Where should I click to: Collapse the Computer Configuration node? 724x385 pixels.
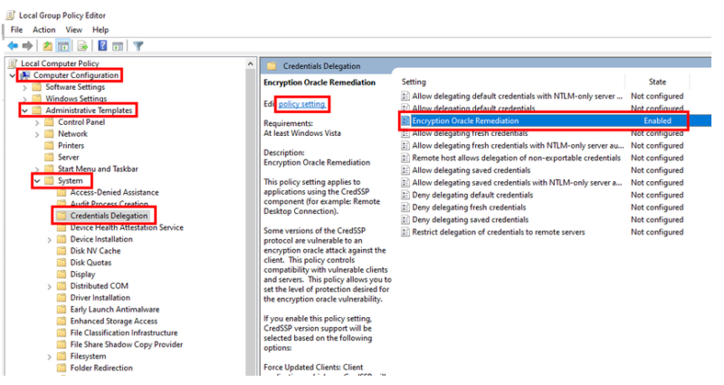12,75
